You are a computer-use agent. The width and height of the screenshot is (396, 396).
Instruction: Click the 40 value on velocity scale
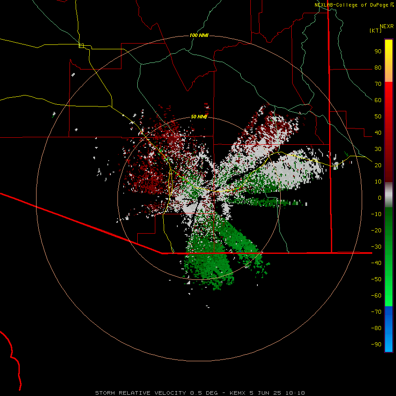coord(378,133)
